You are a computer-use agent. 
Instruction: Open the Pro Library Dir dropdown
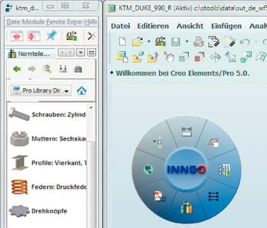(41, 91)
